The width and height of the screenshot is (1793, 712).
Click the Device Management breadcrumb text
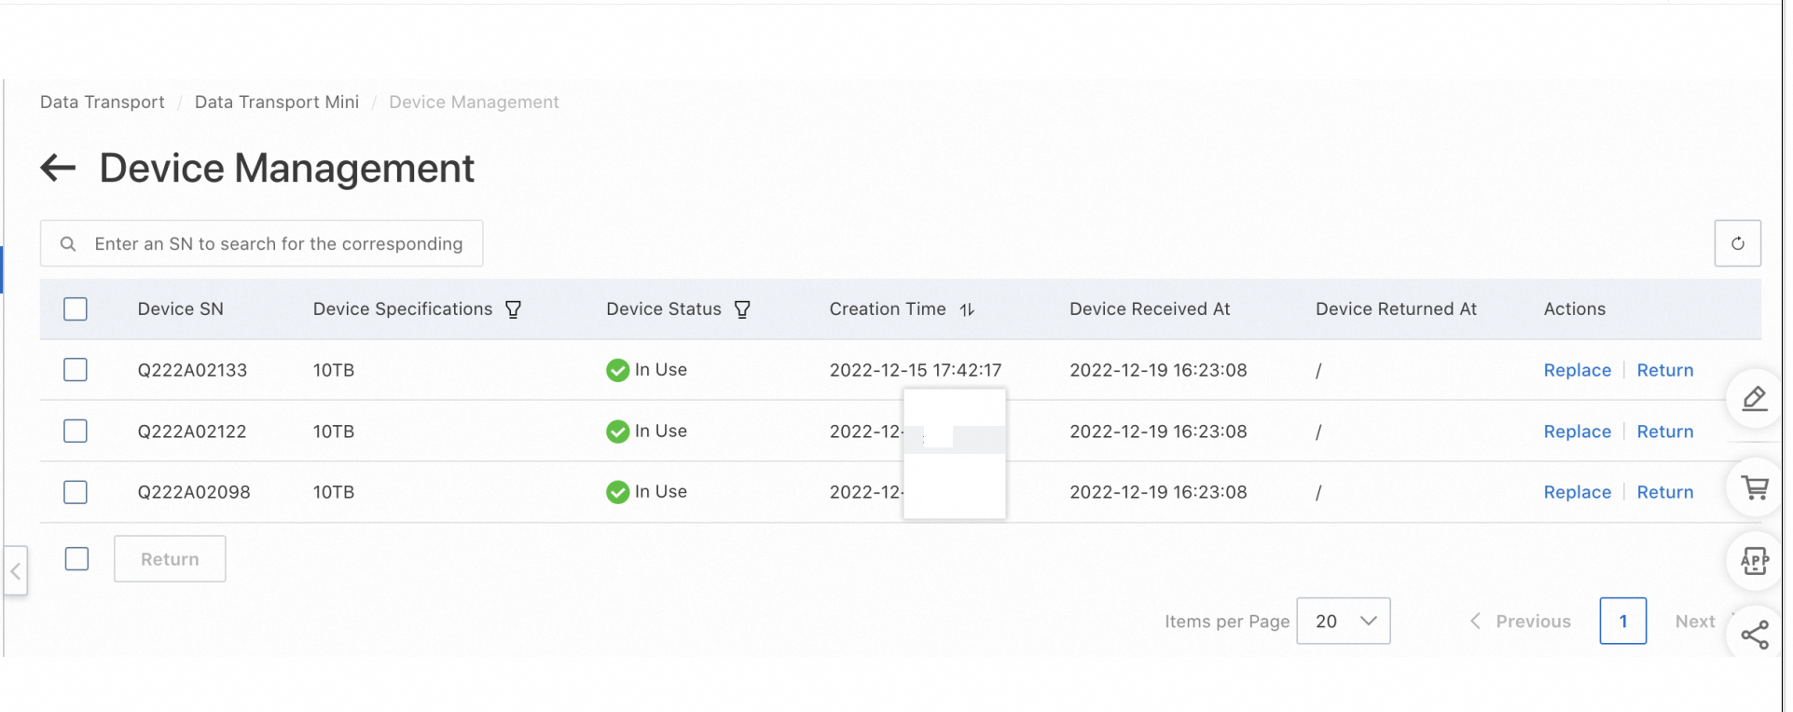(x=474, y=103)
